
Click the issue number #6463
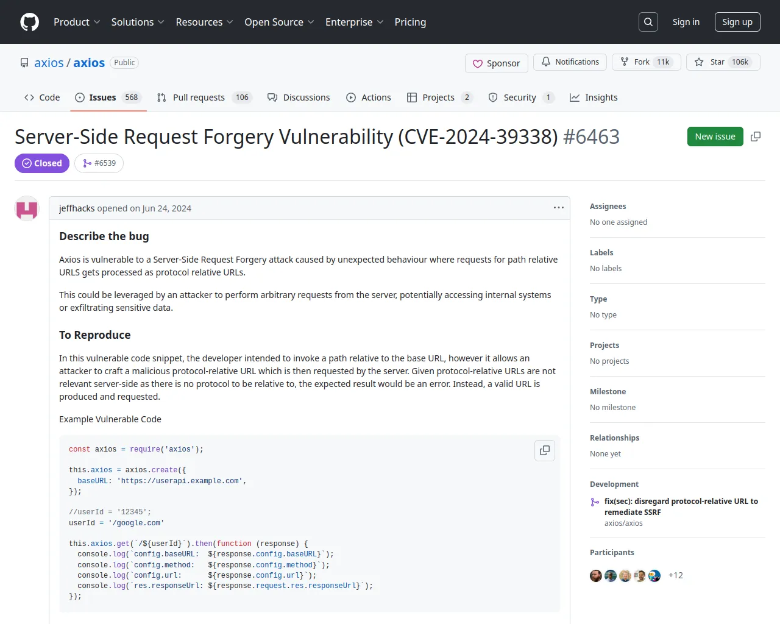point(591,136)
